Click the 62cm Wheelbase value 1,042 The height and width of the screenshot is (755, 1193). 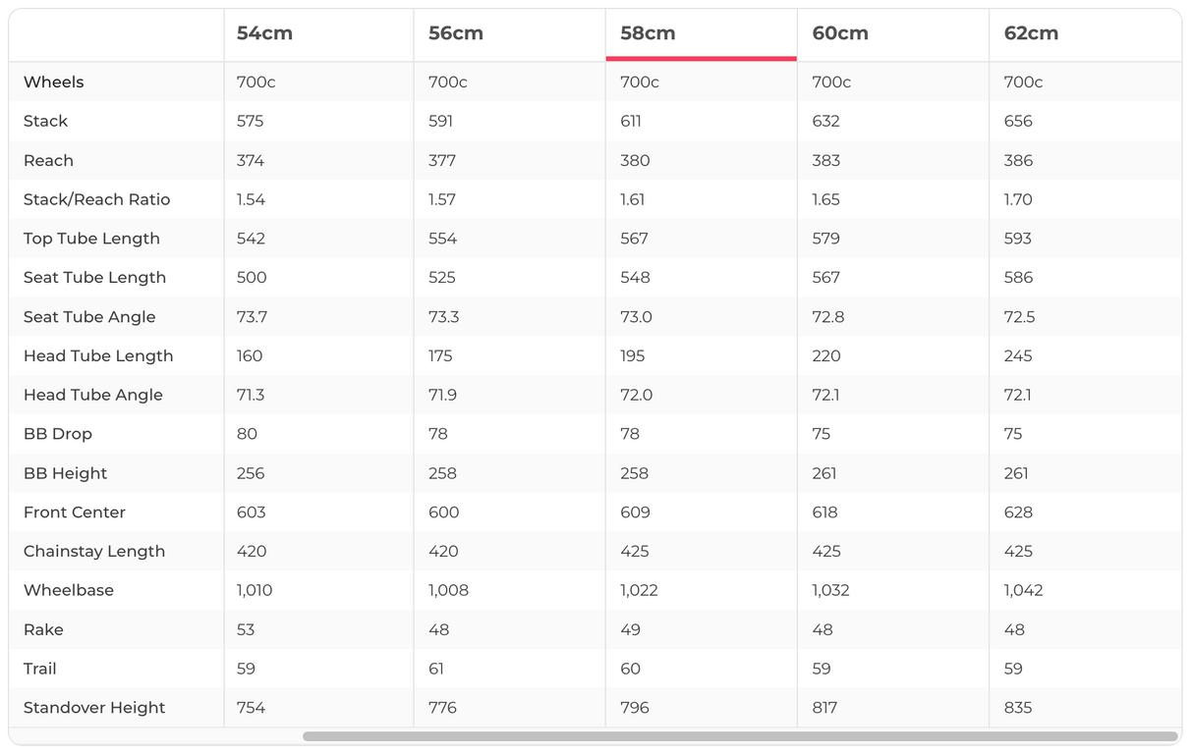coord(1023,590)
